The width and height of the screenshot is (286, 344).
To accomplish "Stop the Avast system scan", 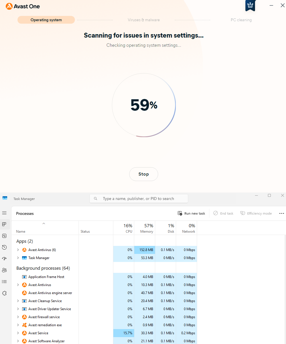I will tap(144, 174).
